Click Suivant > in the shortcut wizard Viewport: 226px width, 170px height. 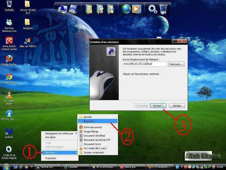[158, 106]
